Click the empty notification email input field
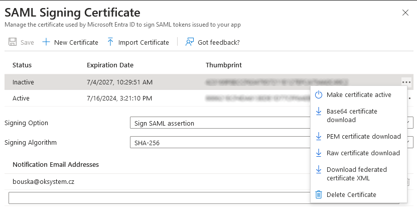The width and height of the screenshot is (417, 207). pos(204,198)
